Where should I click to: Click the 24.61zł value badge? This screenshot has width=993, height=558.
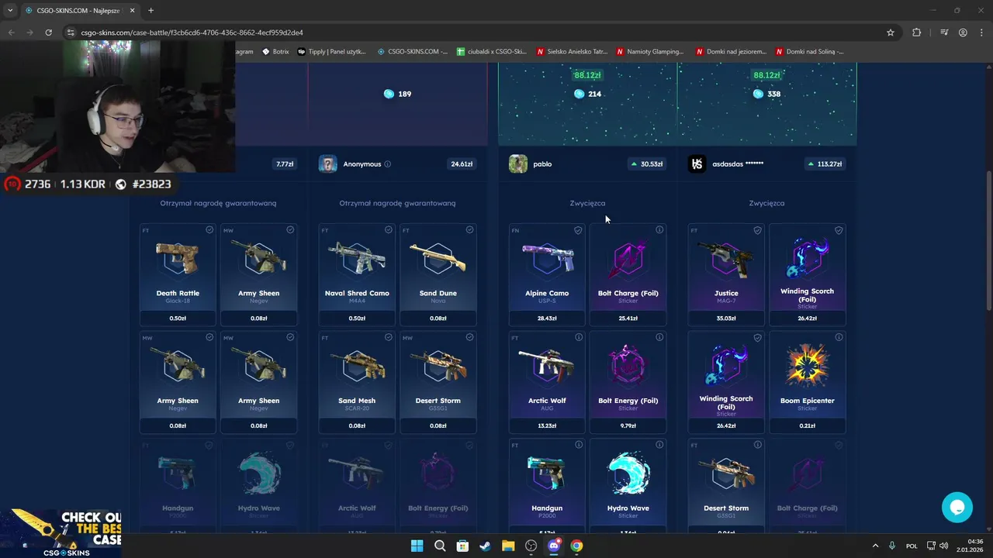click(x=462, y=164)
